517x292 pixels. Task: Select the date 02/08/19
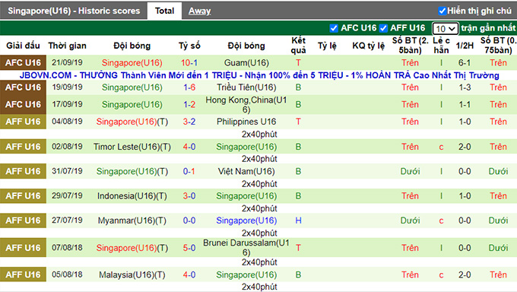(x=67, y=147)
